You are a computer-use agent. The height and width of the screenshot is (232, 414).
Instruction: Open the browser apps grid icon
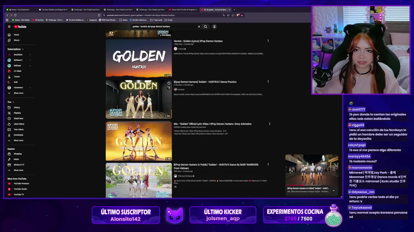(x=7, y=20)
